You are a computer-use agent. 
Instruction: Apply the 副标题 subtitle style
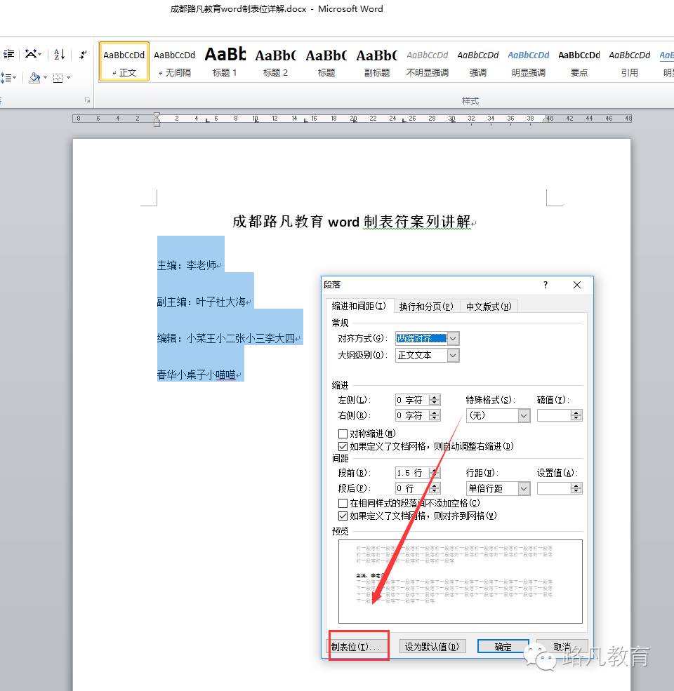pos(377,62)
